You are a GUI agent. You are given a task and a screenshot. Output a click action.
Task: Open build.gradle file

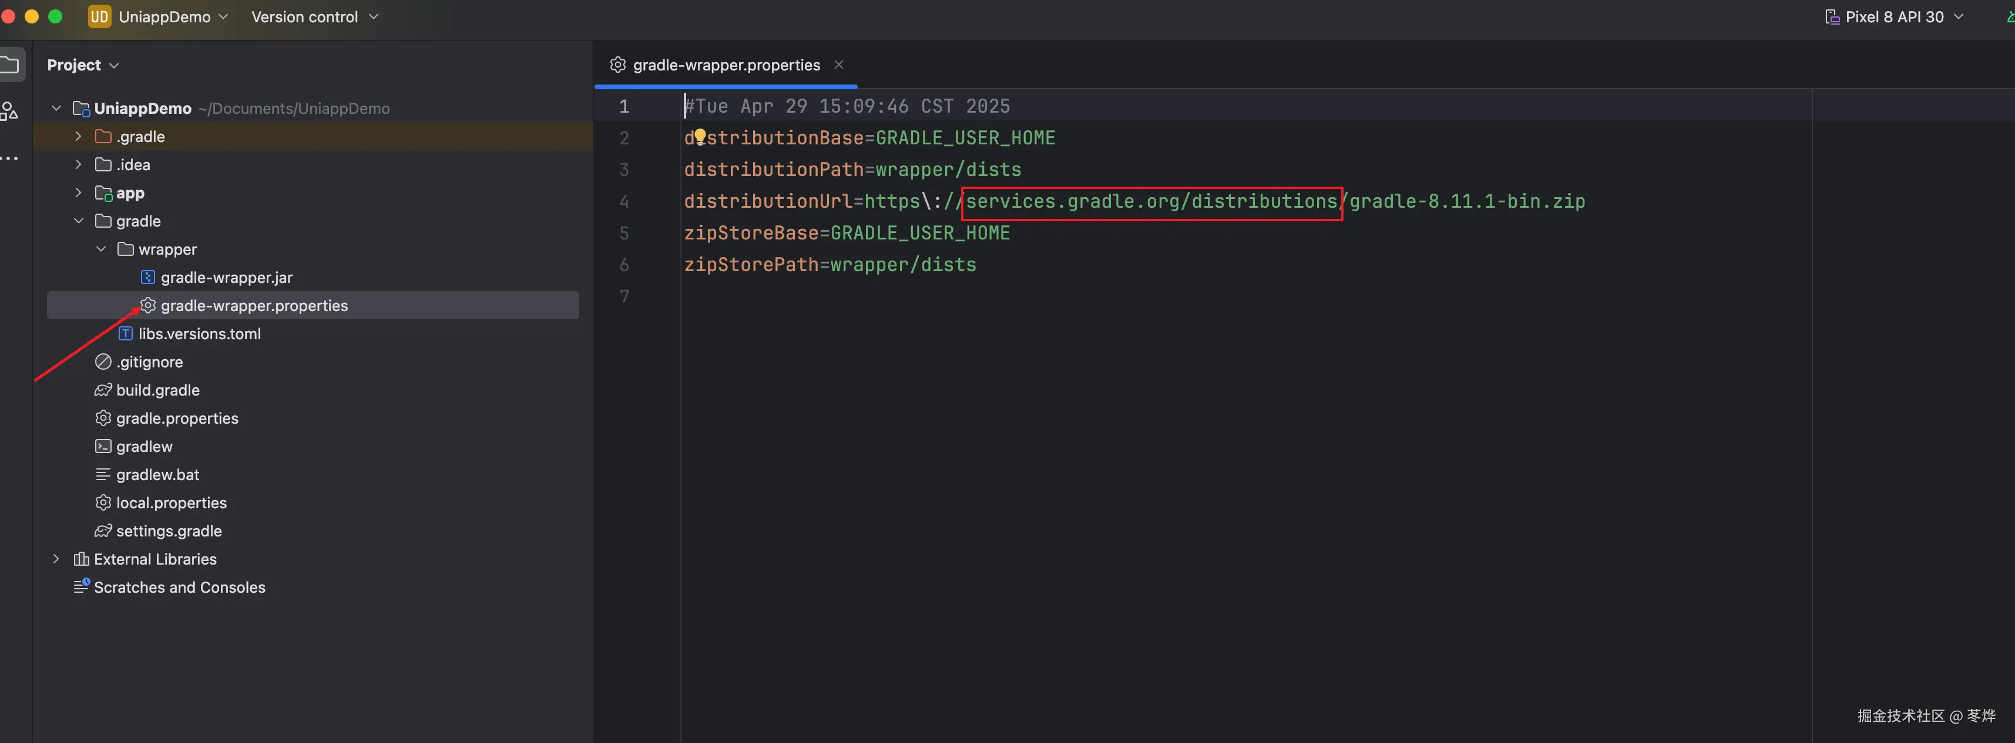point(157,390)
